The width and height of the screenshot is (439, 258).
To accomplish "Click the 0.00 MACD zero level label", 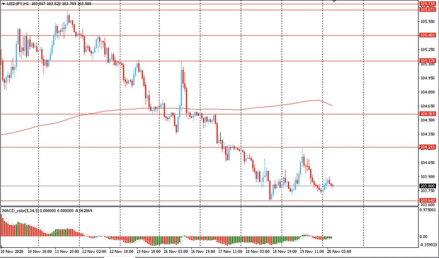I will point(423,237).
